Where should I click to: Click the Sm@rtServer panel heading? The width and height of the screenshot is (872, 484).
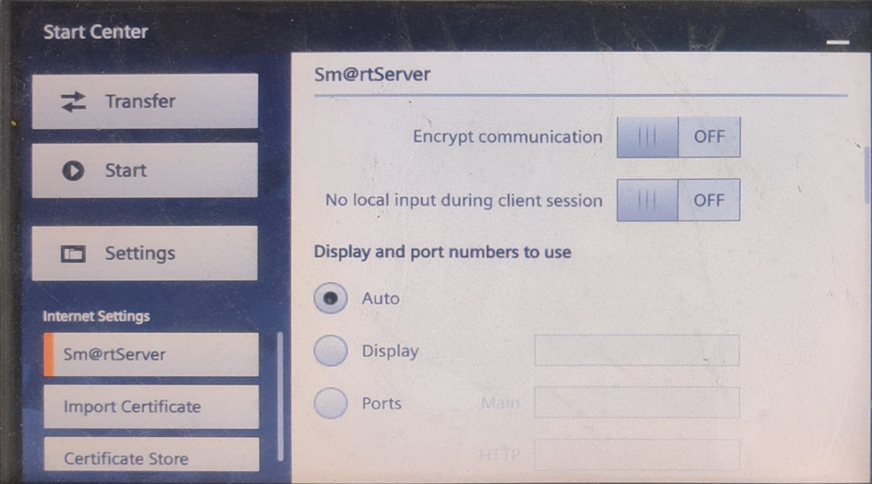click(x=372, y=75)
